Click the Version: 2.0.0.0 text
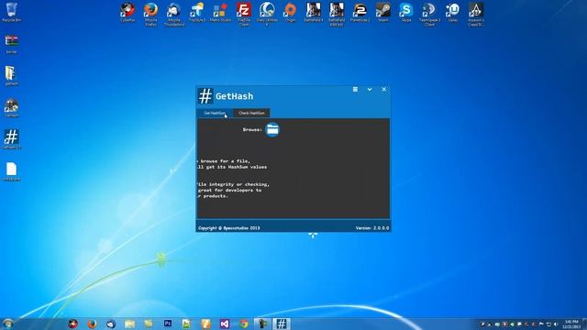The image size is (587, 330). (x=372, y=228)
